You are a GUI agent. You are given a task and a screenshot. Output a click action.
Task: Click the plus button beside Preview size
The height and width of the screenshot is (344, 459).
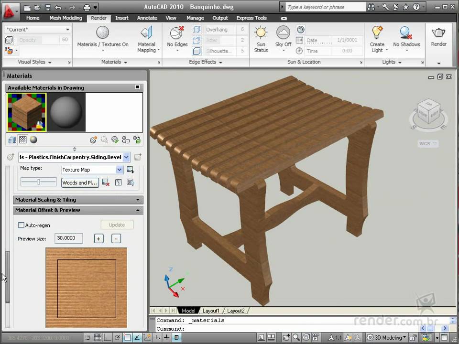pyautogui.click(x=98, y=238)
